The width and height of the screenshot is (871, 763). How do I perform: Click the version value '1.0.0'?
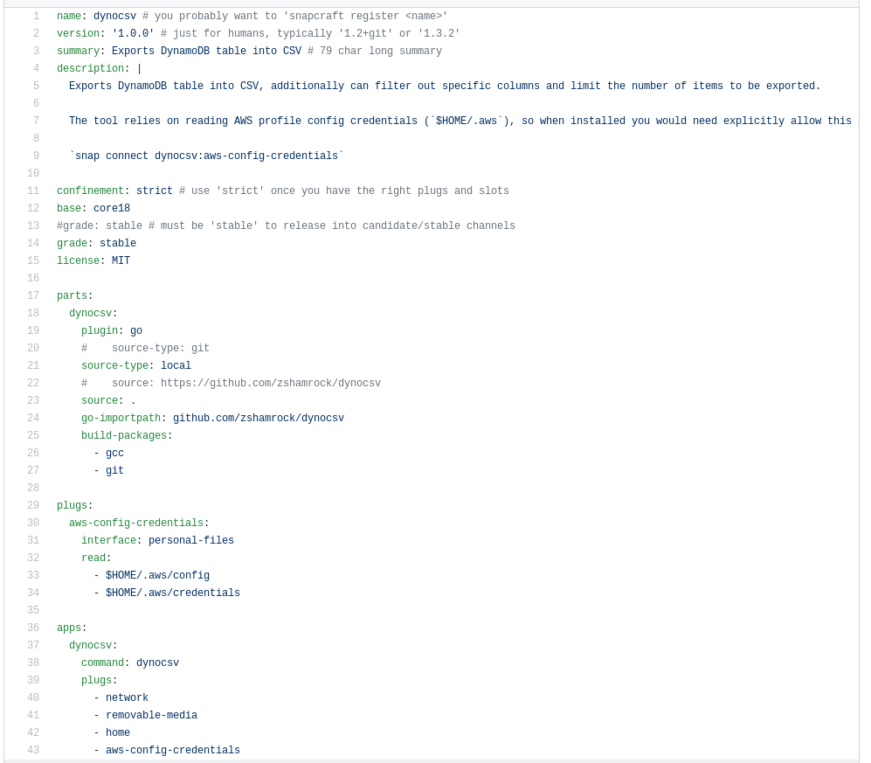click(x=133, y=33)
